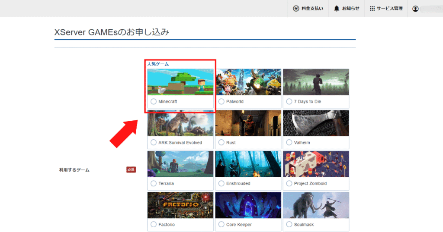Viewport: 443px width, 232px height.
Task: Click the Factorio label text
Action: [167, 224]
